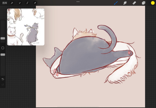Activate the Transform arrow tool
Screen dimensions: 156x108
coord(35,3)
